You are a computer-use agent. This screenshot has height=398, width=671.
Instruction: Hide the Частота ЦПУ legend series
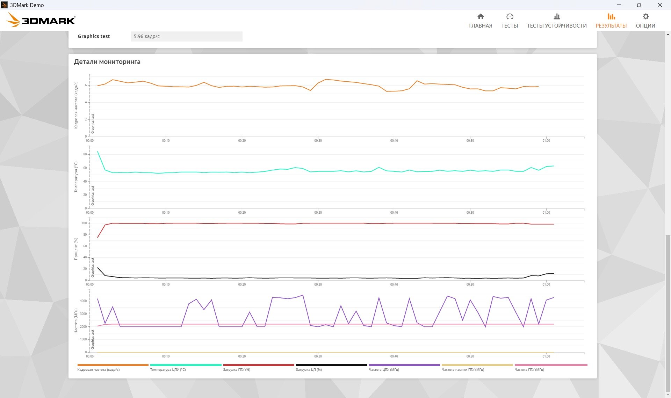(x=384, y=369)
